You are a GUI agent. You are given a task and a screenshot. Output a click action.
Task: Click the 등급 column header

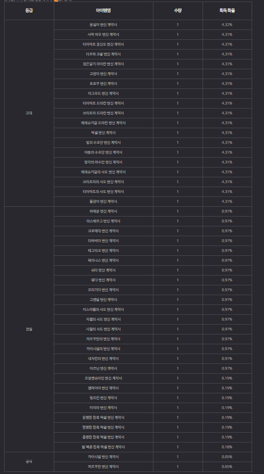(x=29, y=10)
